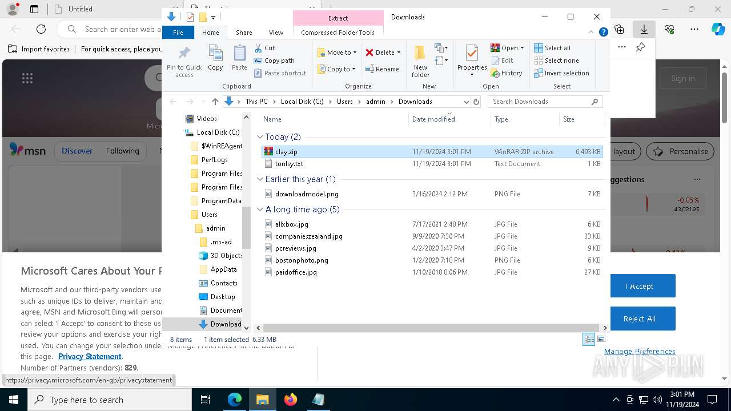
Task: Click 'Local Disk (C:)' in breadcrumb
Action: (302, 102)
